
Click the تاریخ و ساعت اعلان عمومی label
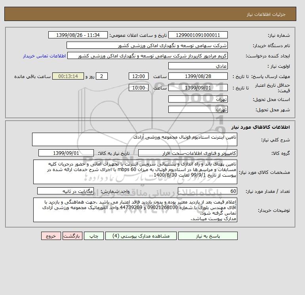(138, 35)
